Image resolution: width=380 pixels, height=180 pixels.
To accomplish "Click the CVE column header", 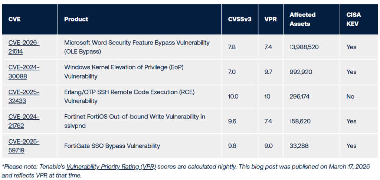I will 14,19.
